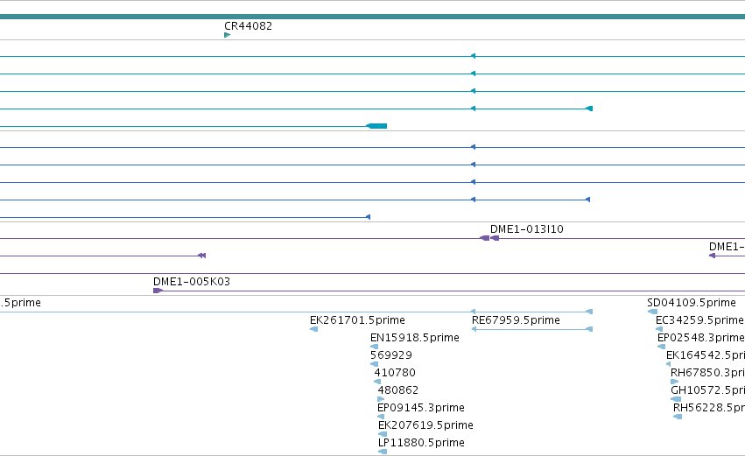Click the EN15918.5prime label

coord(414,338)
